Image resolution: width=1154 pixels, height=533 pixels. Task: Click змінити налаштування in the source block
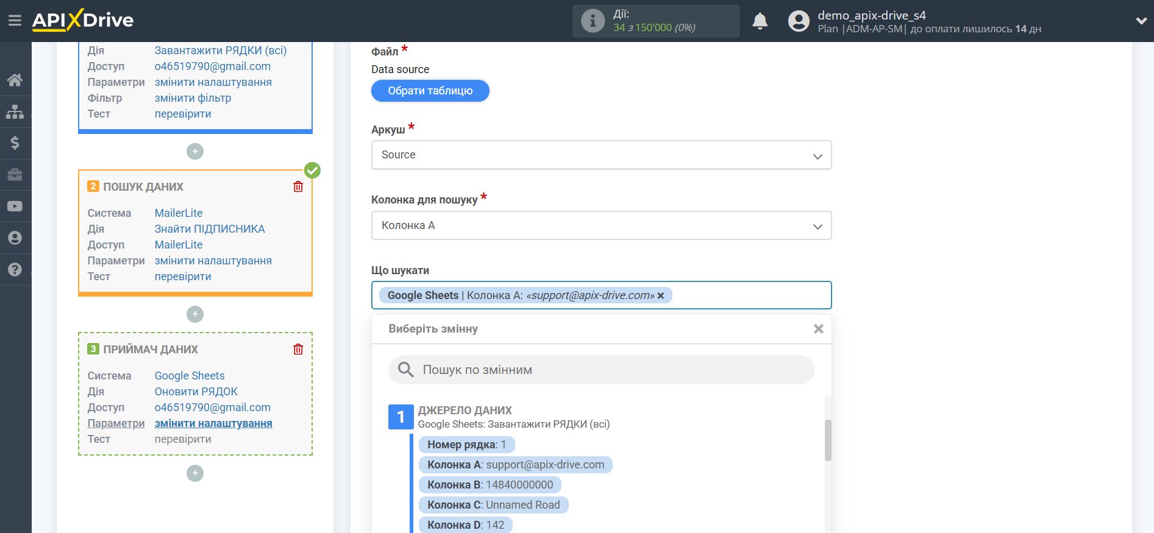[213, 82]
